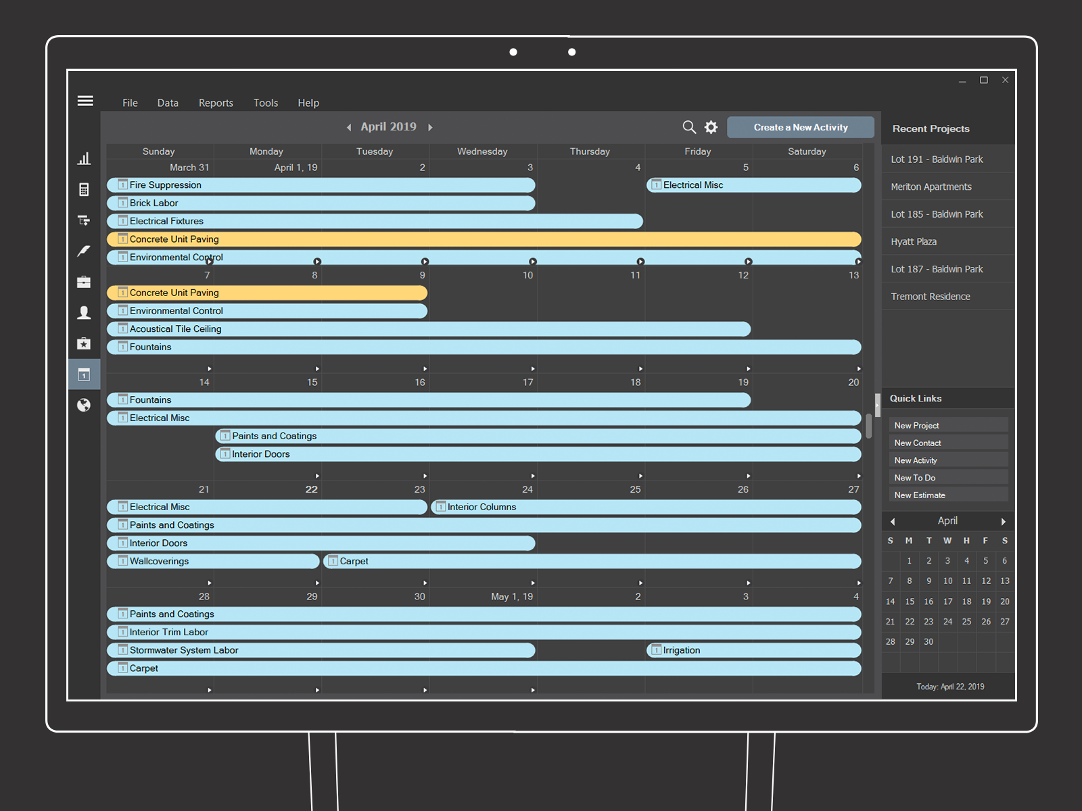Select the calendar icon in sidebar
Viewport: 1082px width, 811px height.
coord(84,374)
